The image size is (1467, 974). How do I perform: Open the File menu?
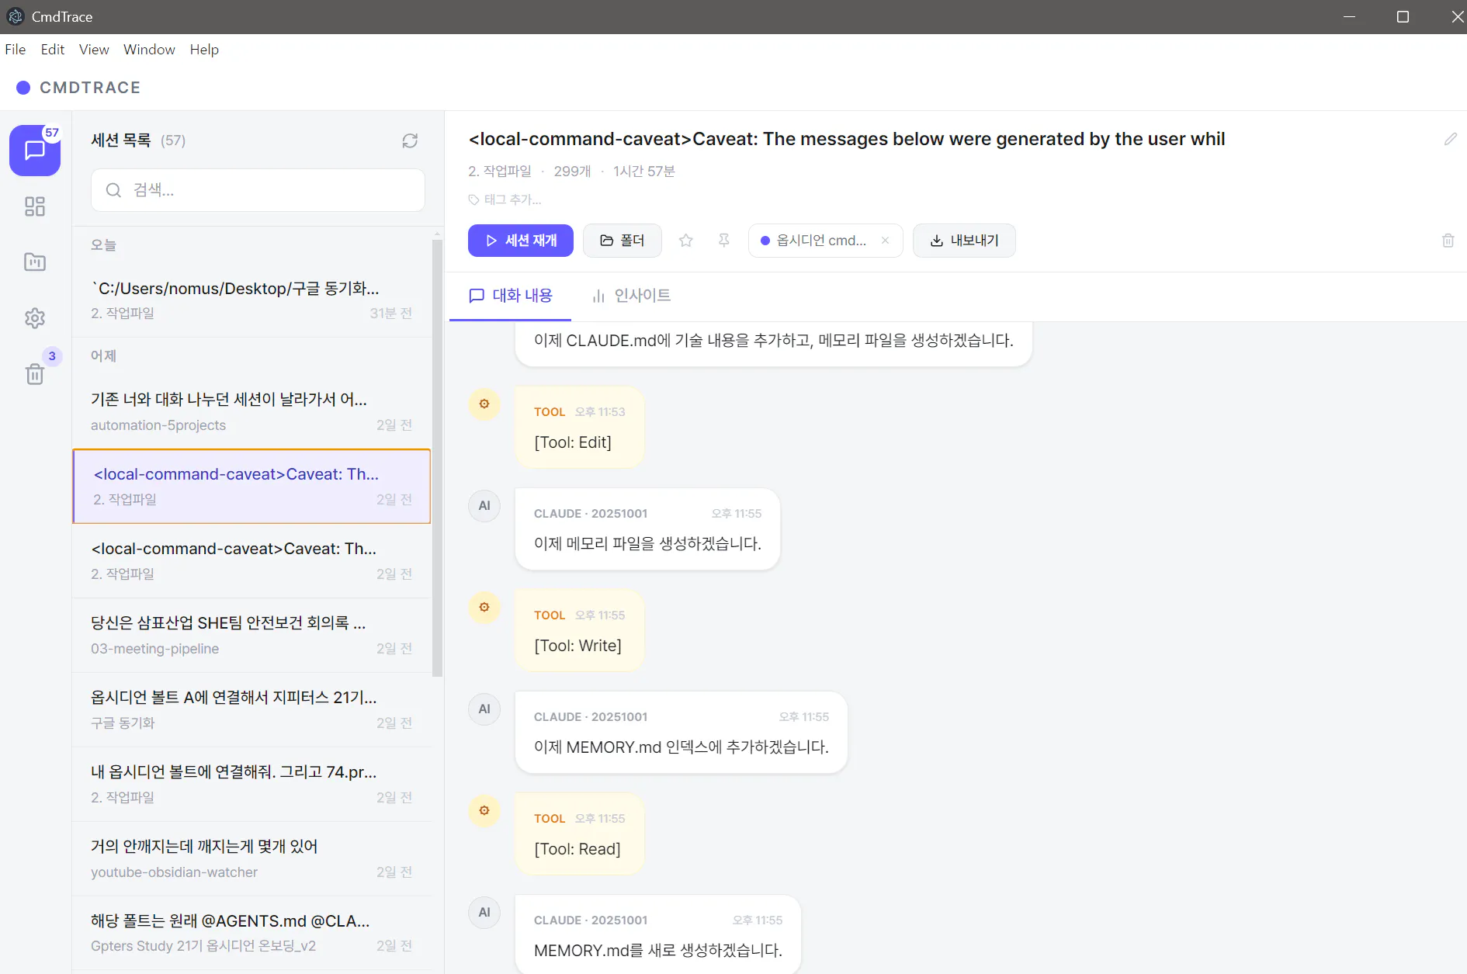[x=15, y=50]
